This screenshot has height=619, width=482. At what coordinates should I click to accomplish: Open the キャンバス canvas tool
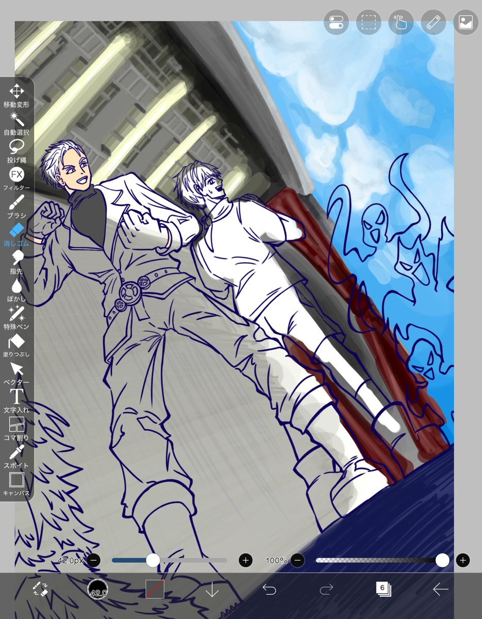(16, 484)
